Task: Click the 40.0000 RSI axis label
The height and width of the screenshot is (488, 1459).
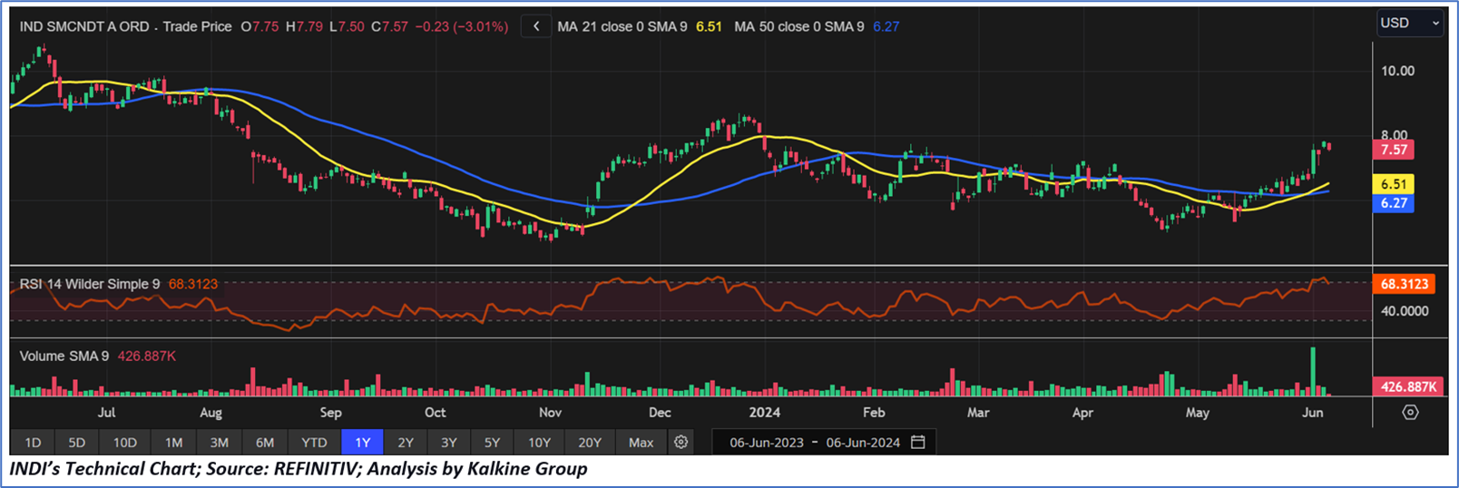Action: [x=1405, y=310]
